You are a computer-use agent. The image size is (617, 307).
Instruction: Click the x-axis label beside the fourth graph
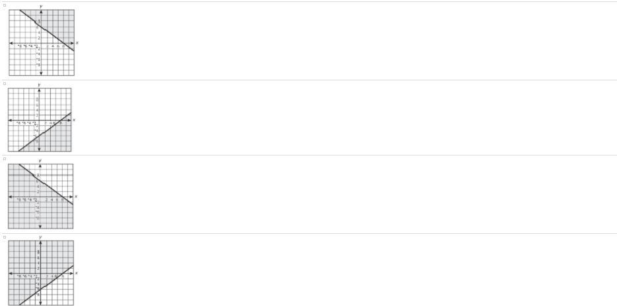(x=76, y=273)
